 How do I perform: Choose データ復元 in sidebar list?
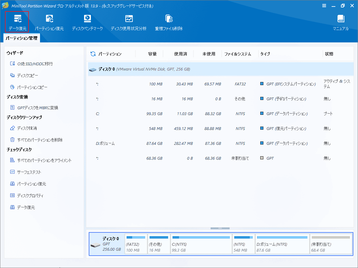22,207
